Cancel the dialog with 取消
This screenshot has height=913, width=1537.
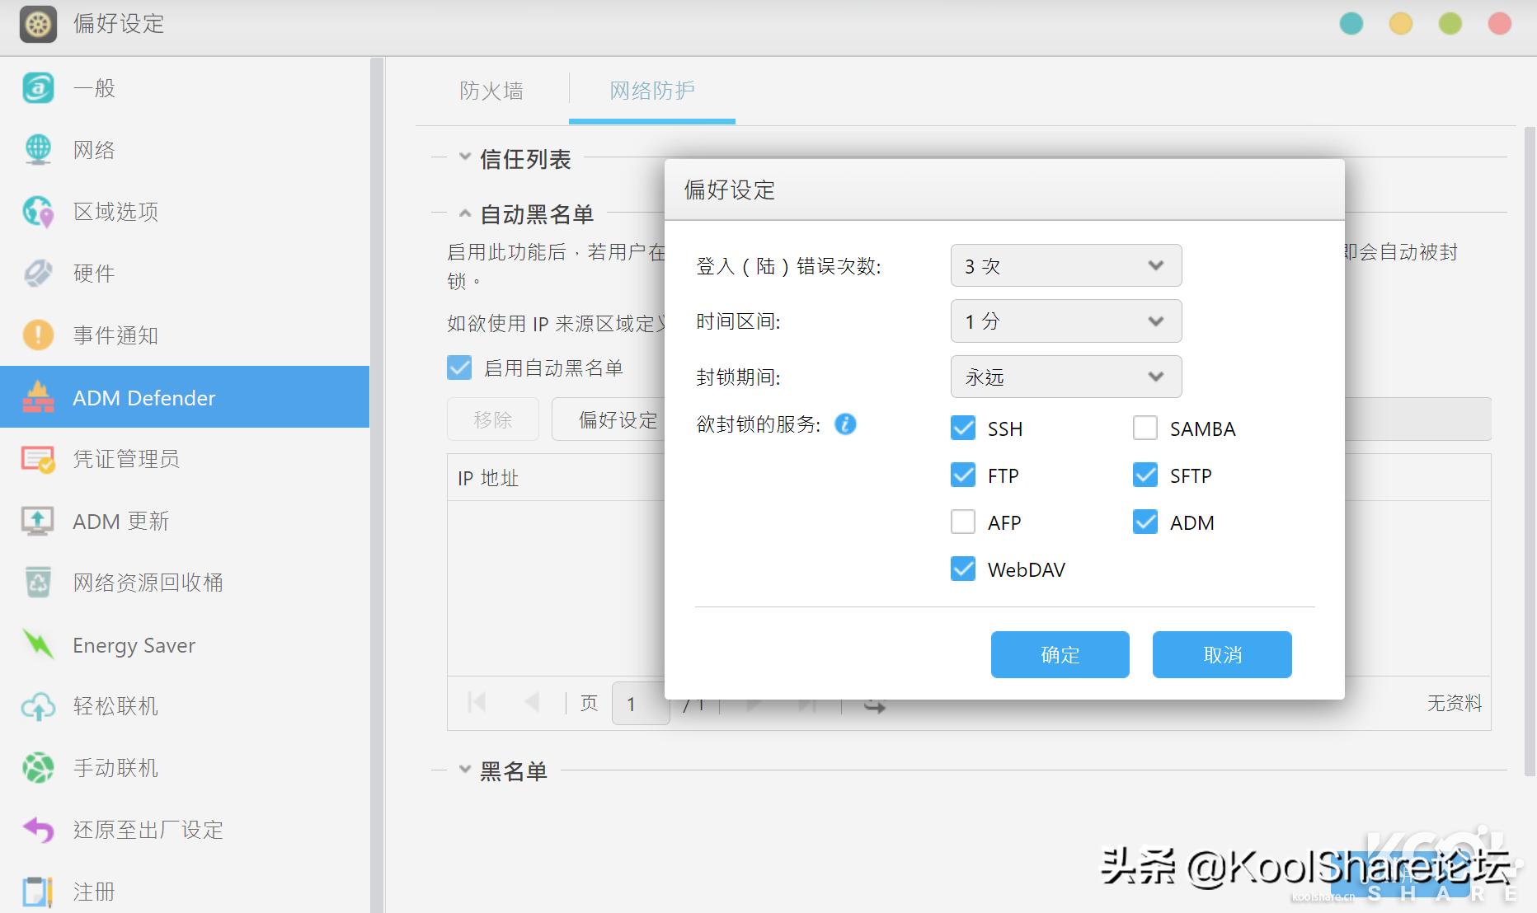click(1221, 654)
